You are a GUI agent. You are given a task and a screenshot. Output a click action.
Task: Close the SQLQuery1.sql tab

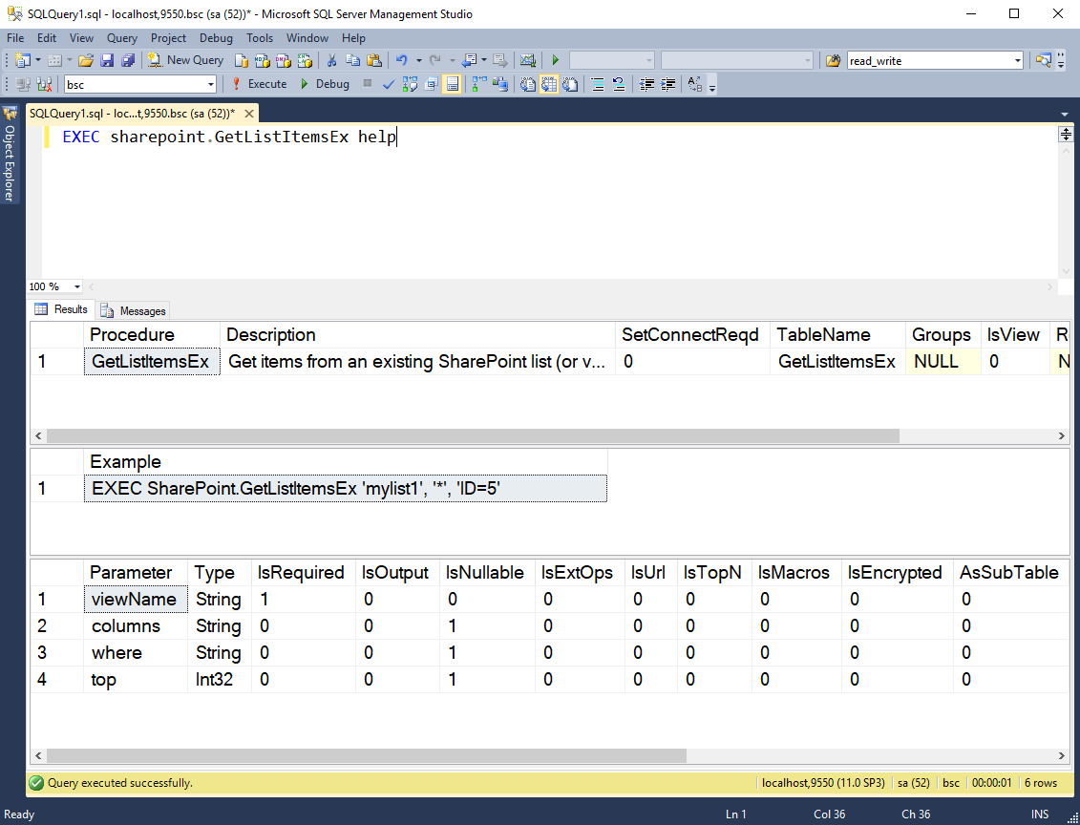249,114
